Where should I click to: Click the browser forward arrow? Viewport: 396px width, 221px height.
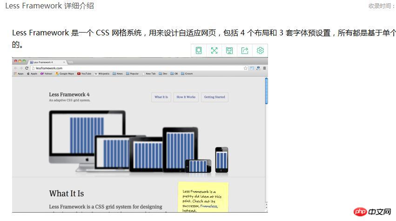pyautogui.click(x=21, y=68)
